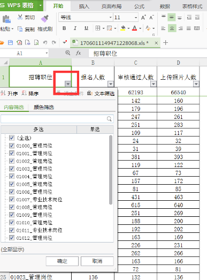Uncheck 01005_管理岗位 checkbox
The height and width of the screenshot is (280, 207).
click(x=12, y=184)
